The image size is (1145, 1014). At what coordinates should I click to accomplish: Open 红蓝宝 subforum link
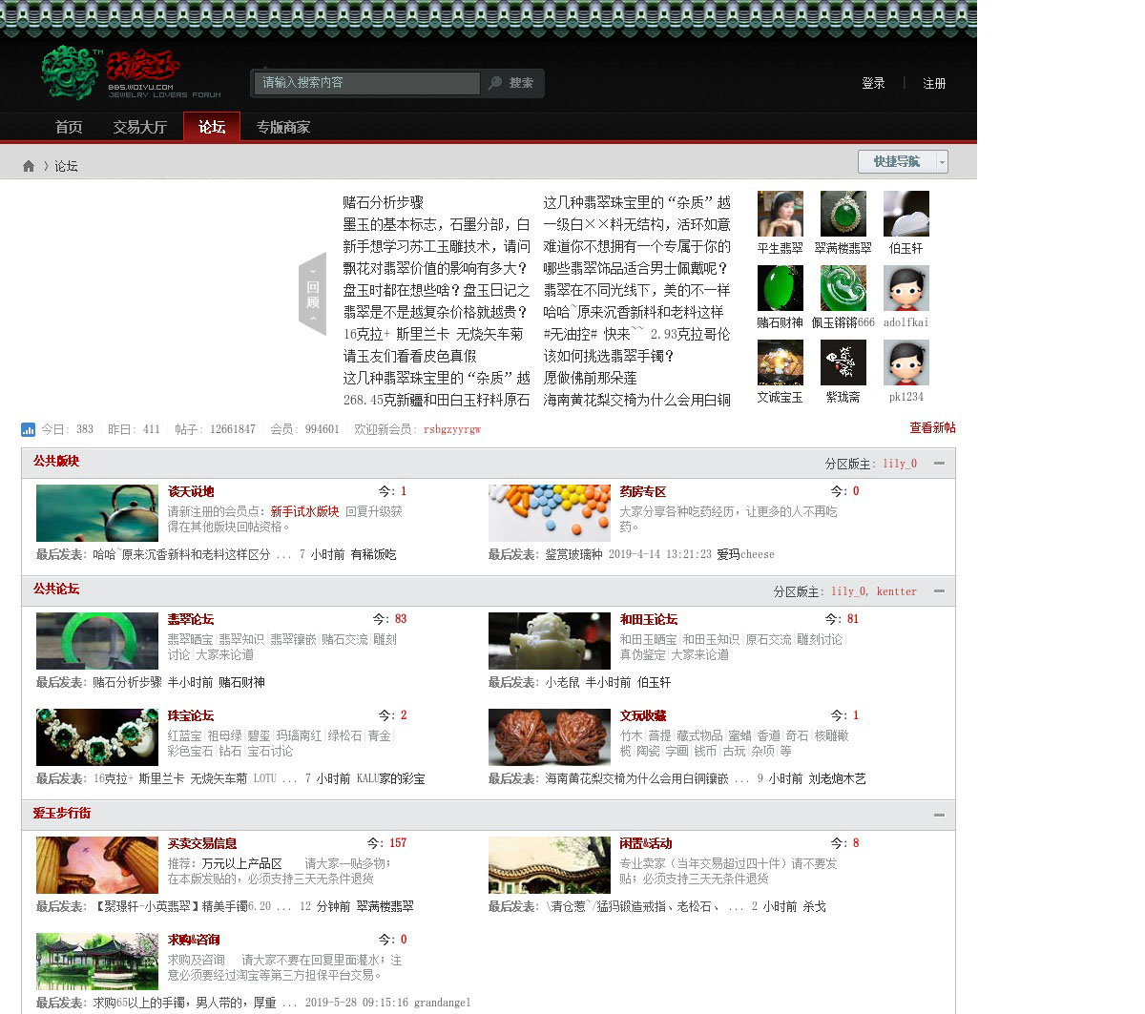185,735
